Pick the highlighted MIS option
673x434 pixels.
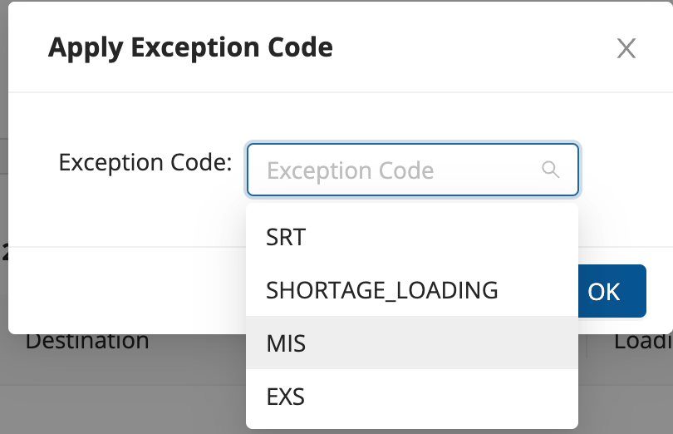coord(286,343)
